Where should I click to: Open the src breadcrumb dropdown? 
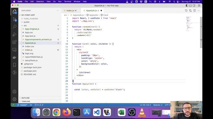[66, 15]
